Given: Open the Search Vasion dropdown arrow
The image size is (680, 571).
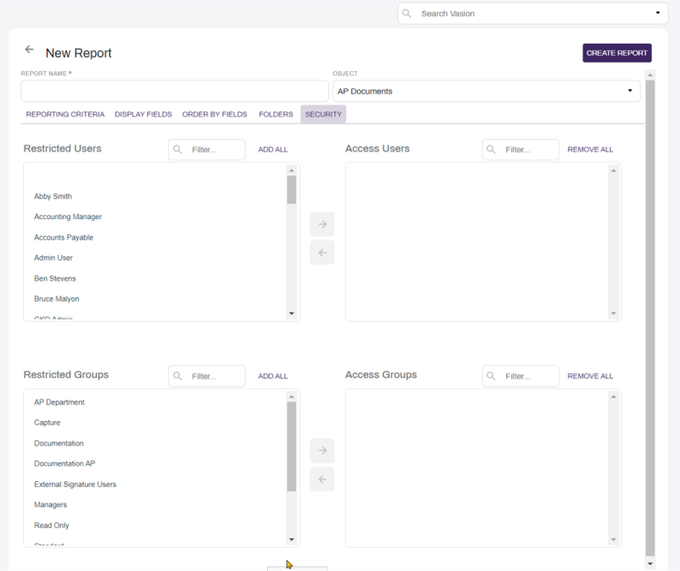Looking at the screenshot, I should pos(658,13).
